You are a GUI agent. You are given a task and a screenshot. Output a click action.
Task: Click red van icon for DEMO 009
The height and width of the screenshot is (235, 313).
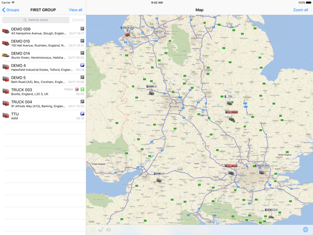tap(6, 31)
